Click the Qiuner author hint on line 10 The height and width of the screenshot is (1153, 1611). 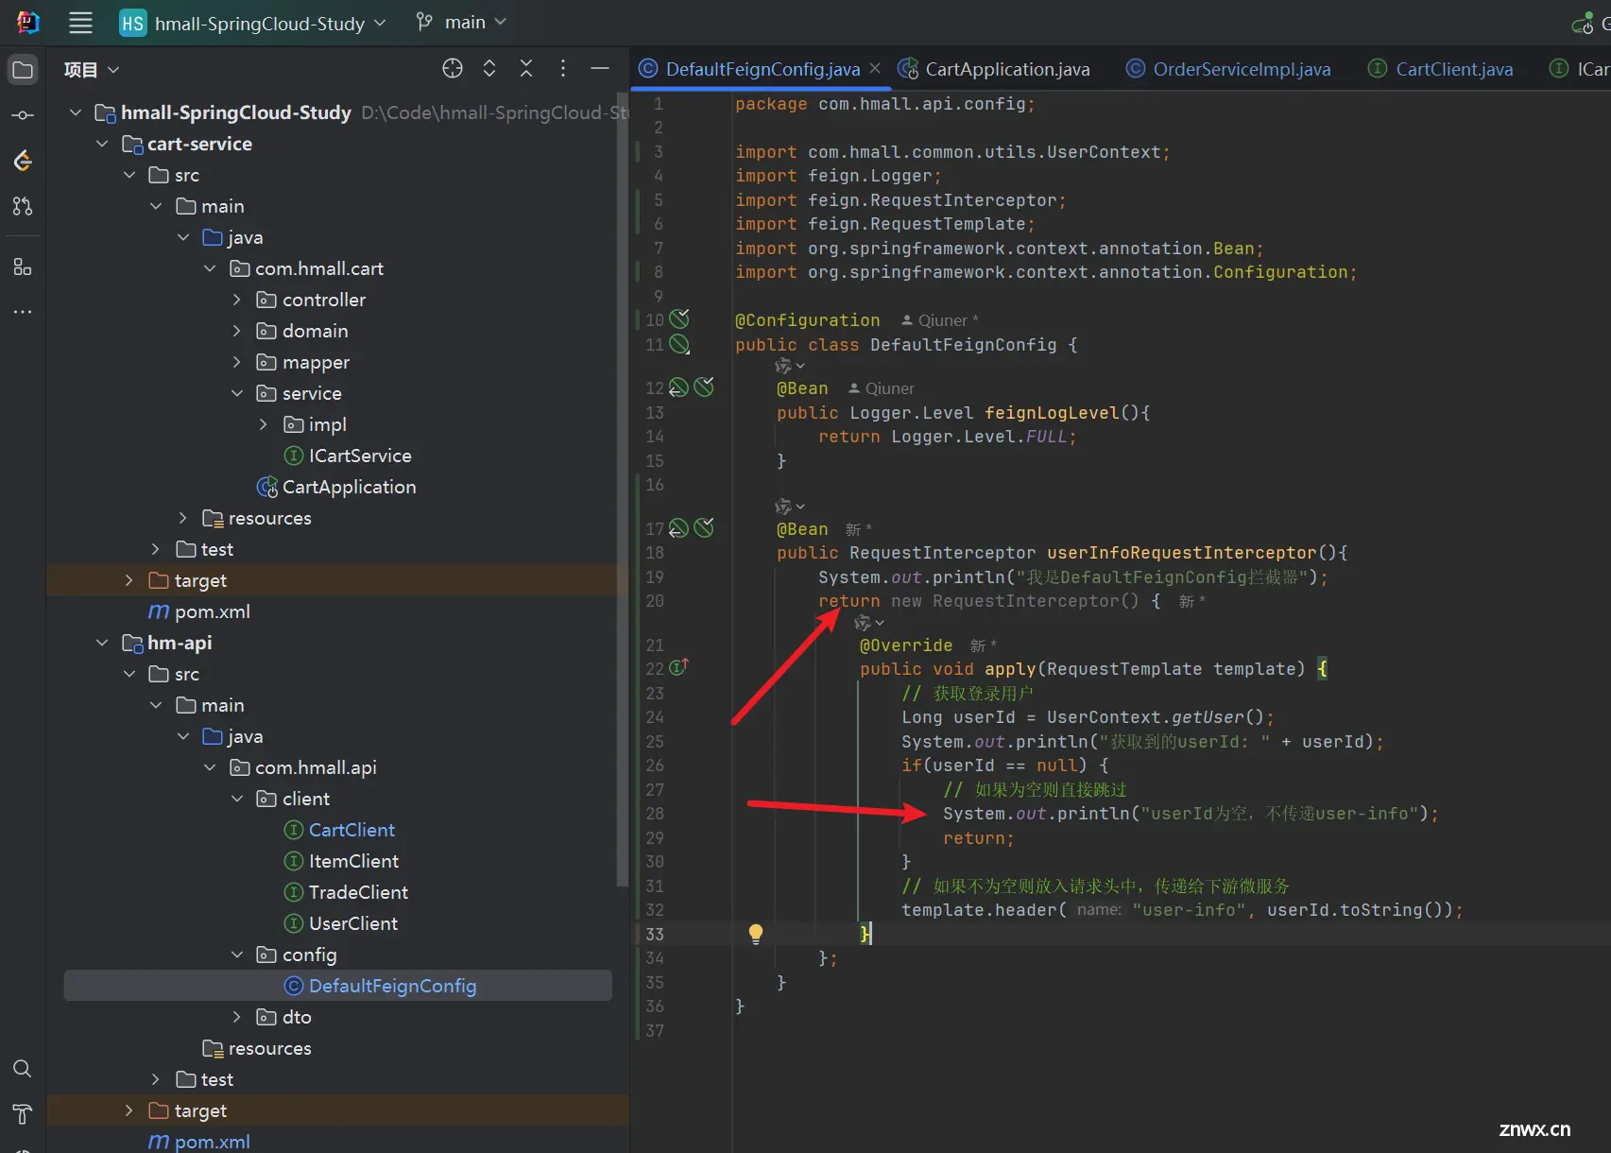[x=940, y=320]
